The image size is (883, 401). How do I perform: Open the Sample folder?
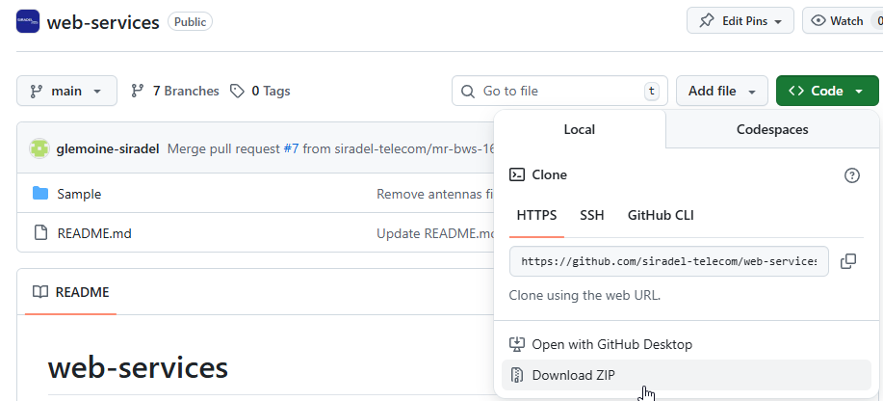[79, 194]
